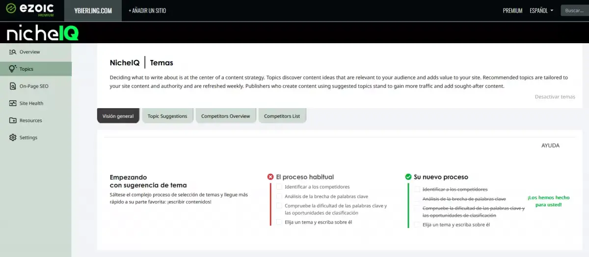Focus the Buscar search field

(574, 11)
